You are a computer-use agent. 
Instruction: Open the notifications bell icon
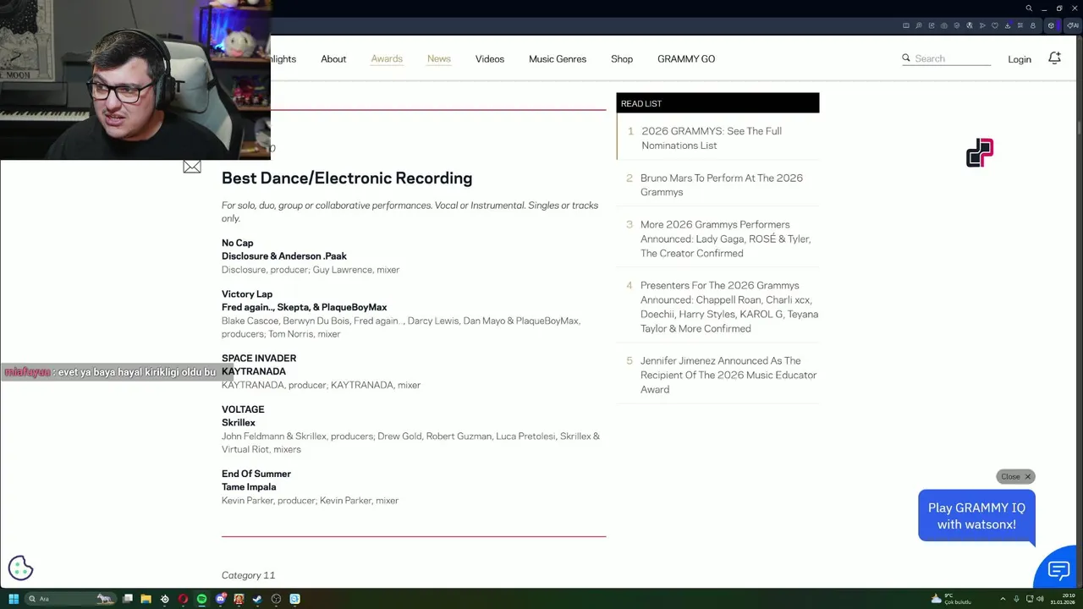pyautogui.click(x=1054, y=58)
